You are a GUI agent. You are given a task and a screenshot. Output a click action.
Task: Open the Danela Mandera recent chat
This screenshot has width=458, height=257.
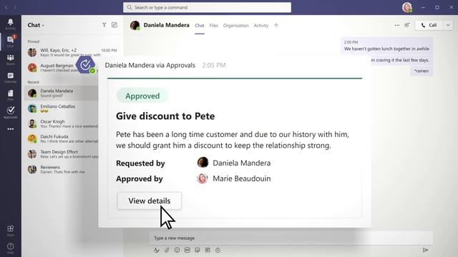[x=62, y=94]
